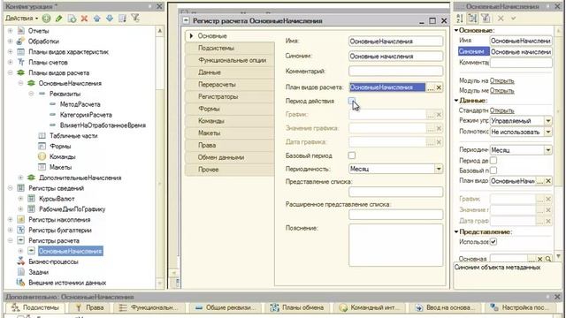
Task: Toggle the Период действия checkbox in dialog
Action: (x=352, y=101)
